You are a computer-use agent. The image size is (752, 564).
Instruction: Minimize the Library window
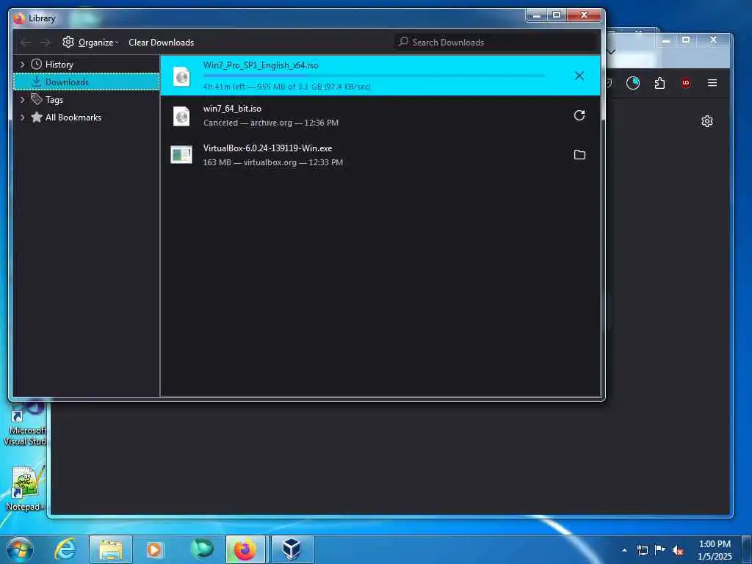pyautogui.click(x=537, y=15)
